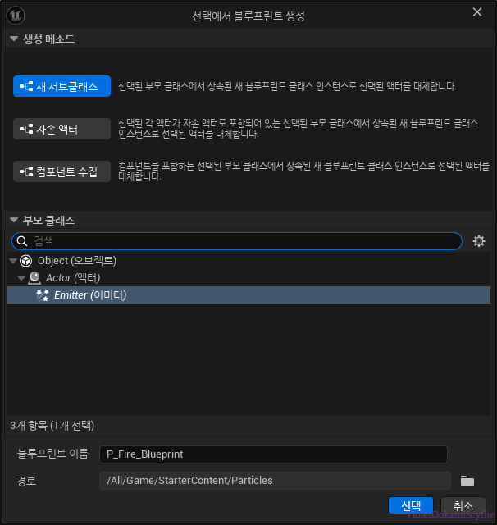Collapse the 부모 클래스 section
The height and width of the screenshot is (525, 497).
14,220
